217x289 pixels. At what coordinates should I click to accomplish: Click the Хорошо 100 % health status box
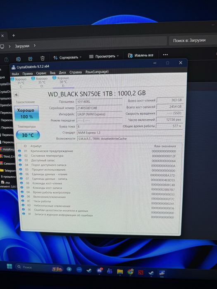(26, 114)
